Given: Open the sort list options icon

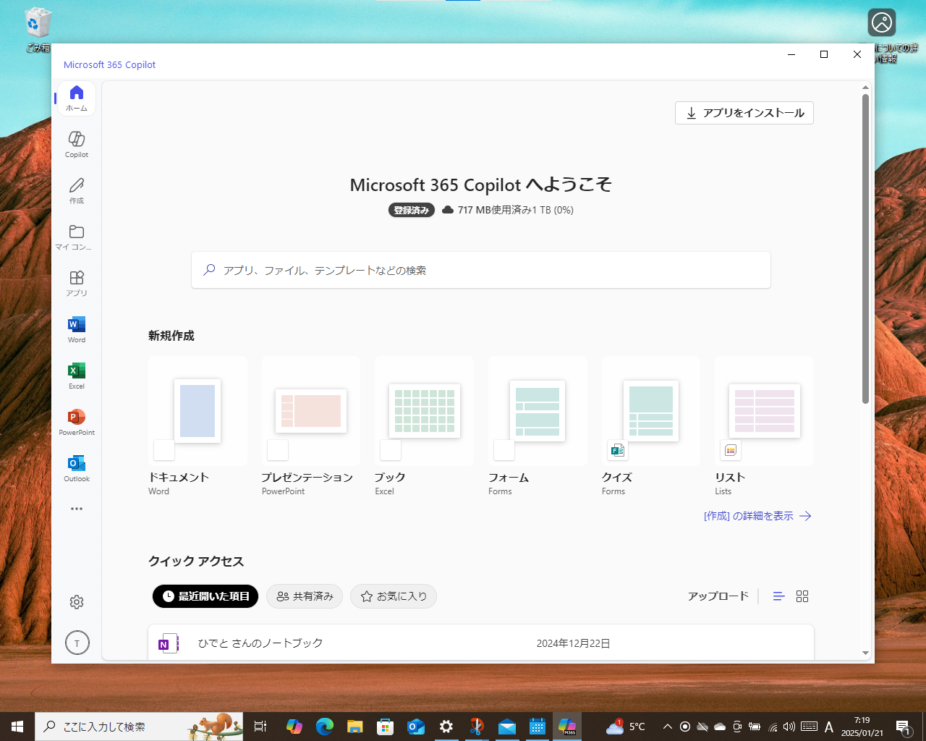Looking at the screenshot, I should tap(778, 596).
